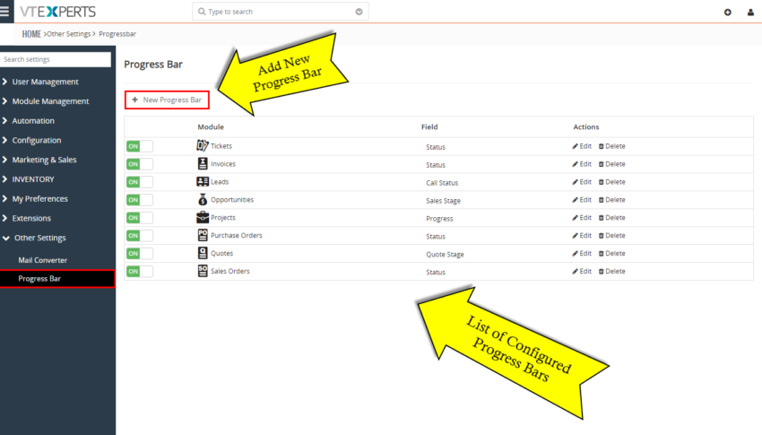Edit the Opportunities progress bar
Viewport: 762px width, 435px height.
(x=582, y=200)
